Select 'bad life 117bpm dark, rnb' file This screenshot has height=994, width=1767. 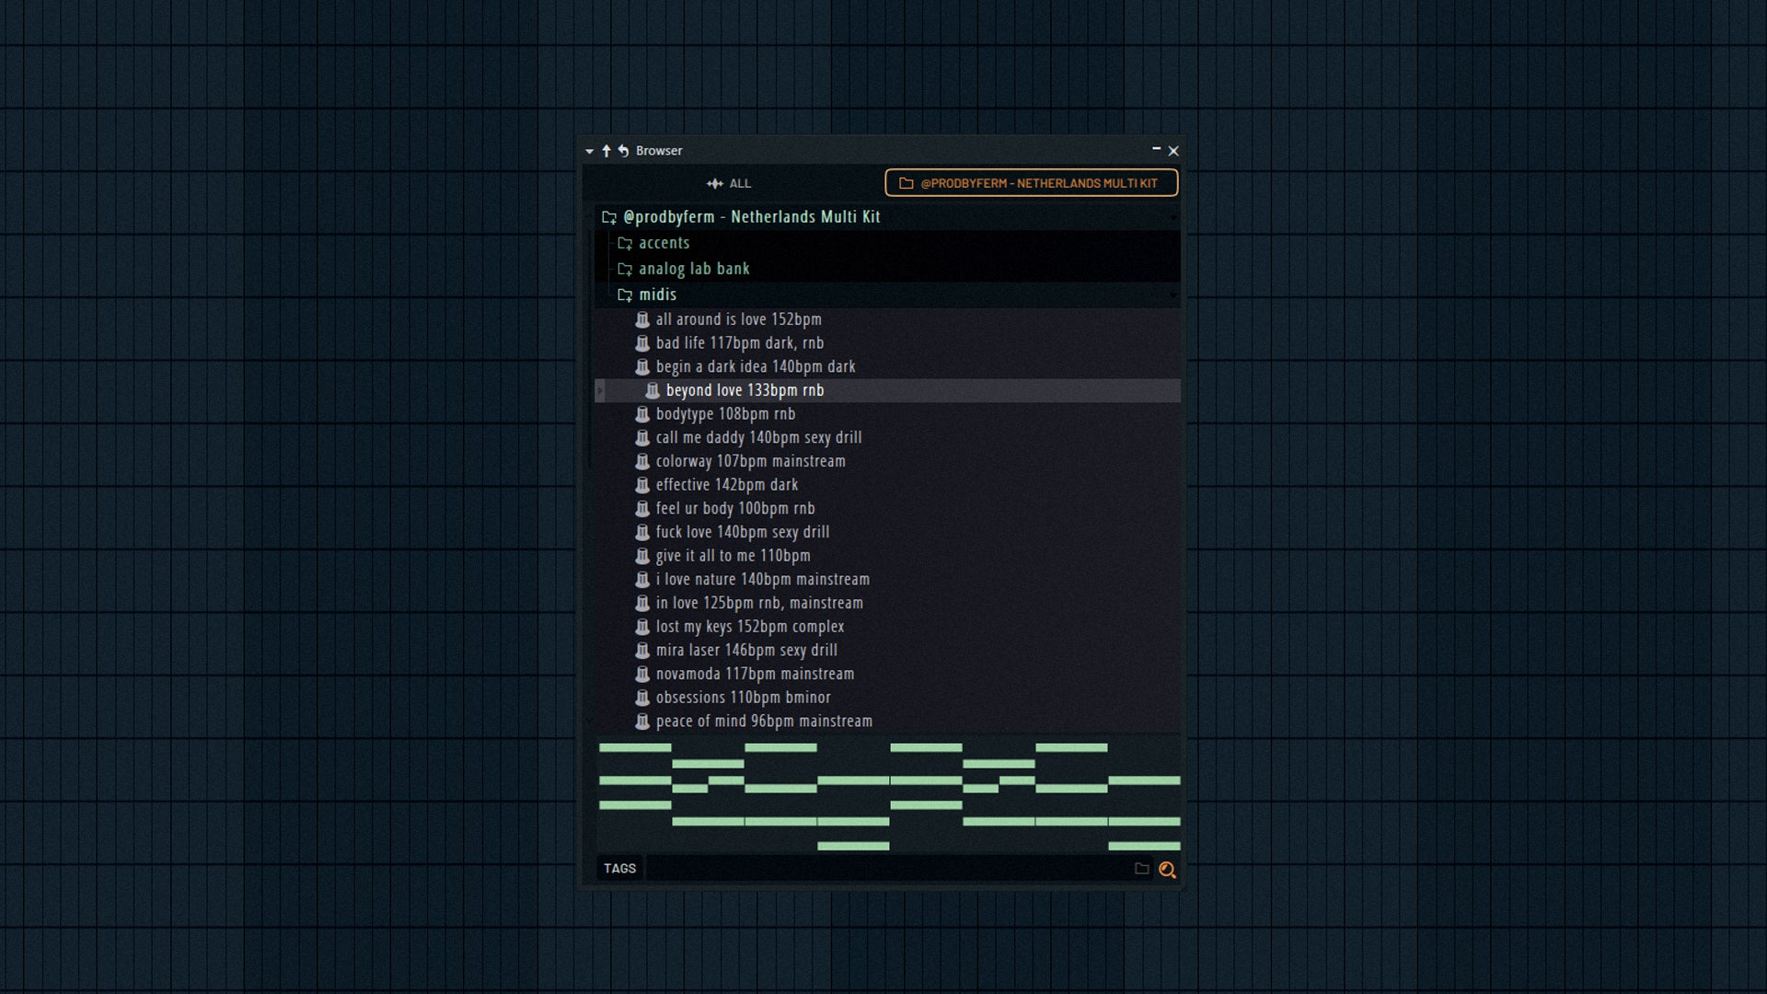click(887, 343)
